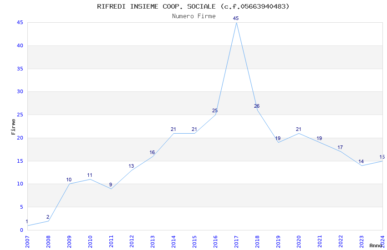Click the 2010 data point labeled 11
The height and width of the screenshot is (250, 387).
90,175
